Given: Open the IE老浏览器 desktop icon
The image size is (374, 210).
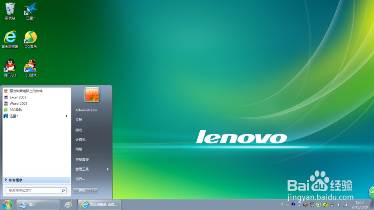Looking at the screenshot, I should pyautogui.click(x=10, y=40).
